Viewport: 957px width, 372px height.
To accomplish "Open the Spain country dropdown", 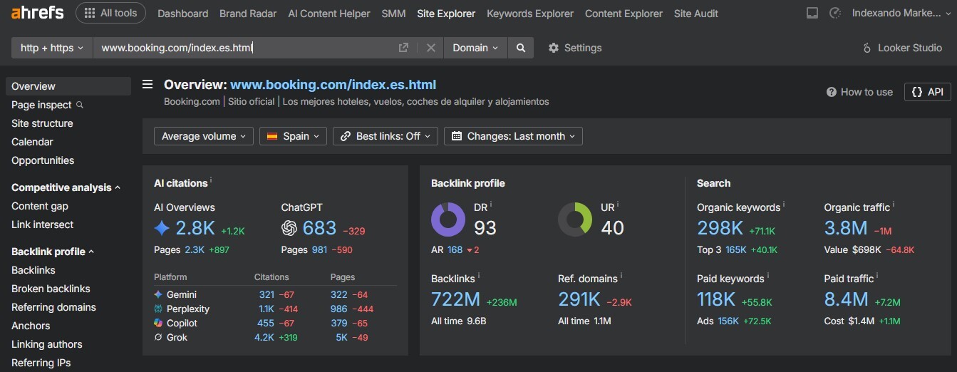I will coord(293,136).
